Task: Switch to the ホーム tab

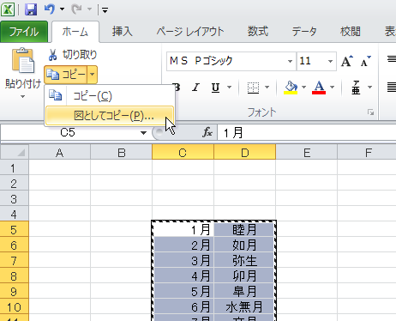Action: (75, 32)
